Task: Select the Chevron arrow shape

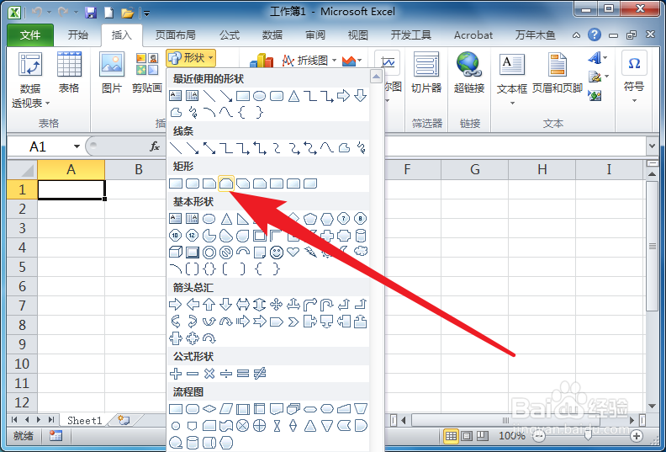Action: [293, 322]
